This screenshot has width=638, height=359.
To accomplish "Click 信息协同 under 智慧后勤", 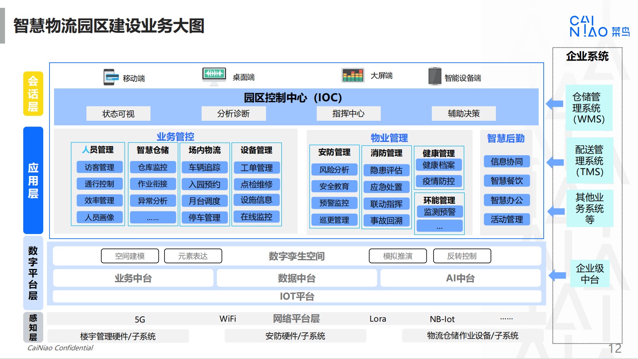I will [507, 161].
